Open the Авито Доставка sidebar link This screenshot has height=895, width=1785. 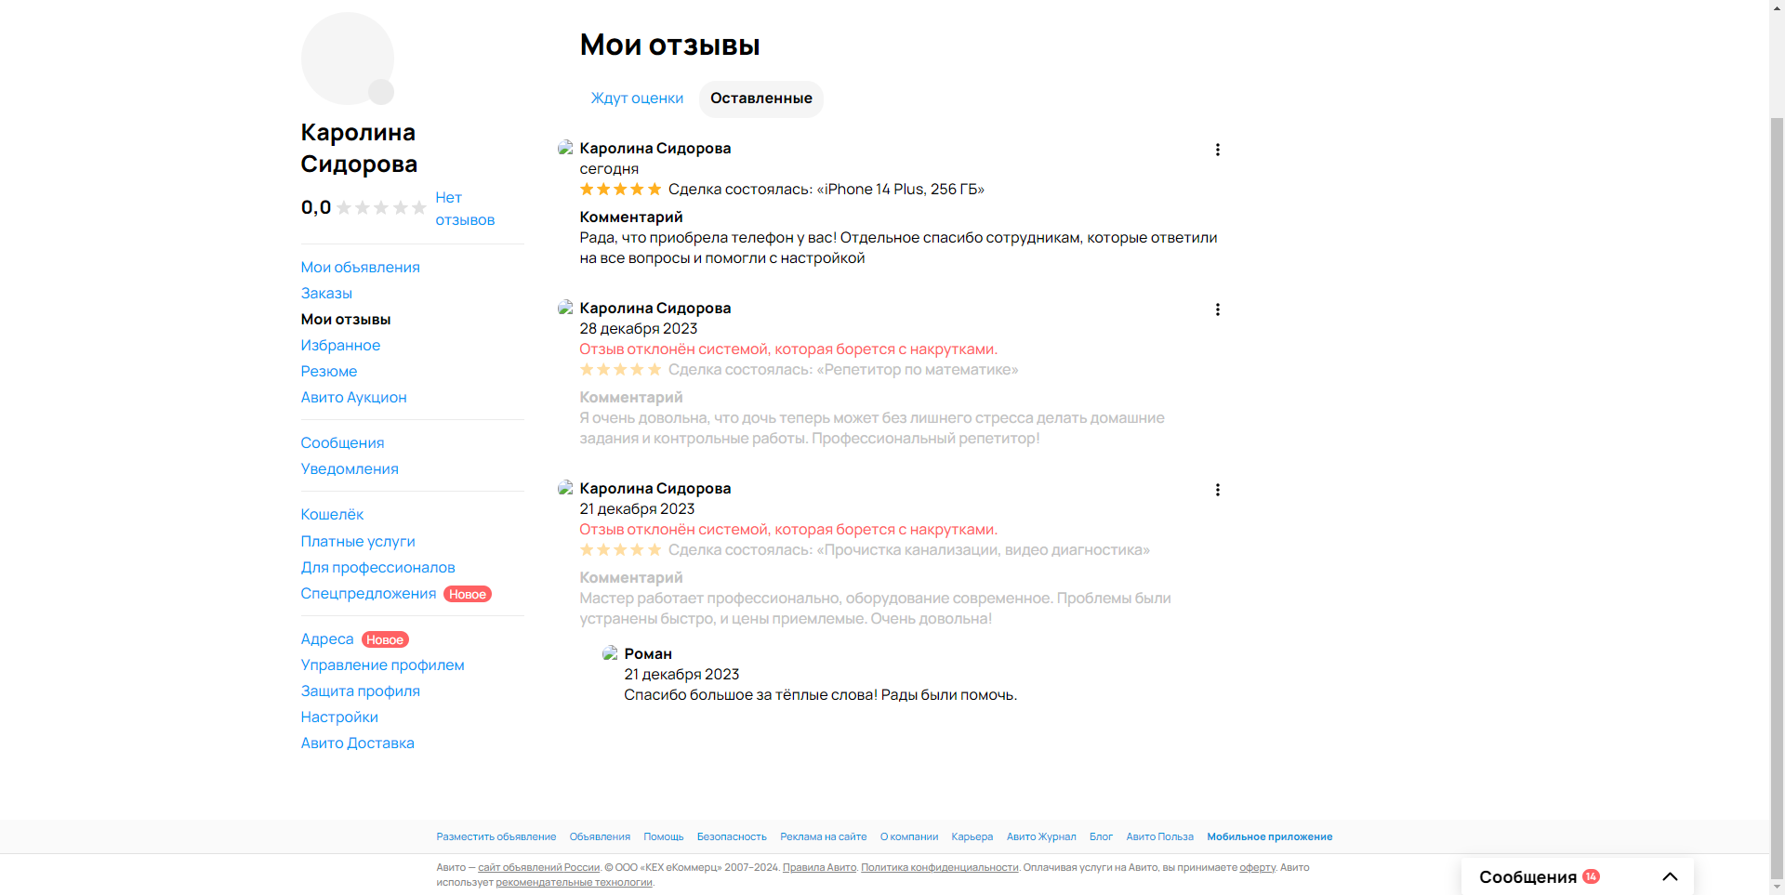pyautogui.click(x=357, y=743)
